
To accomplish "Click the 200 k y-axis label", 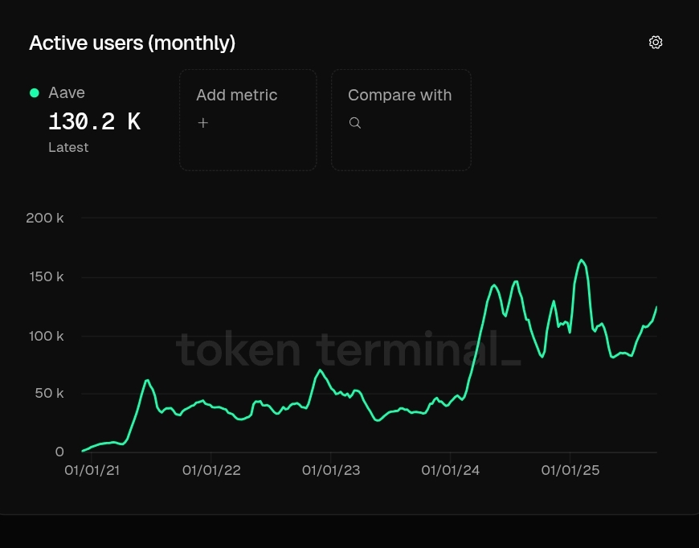I will (45, 218).
